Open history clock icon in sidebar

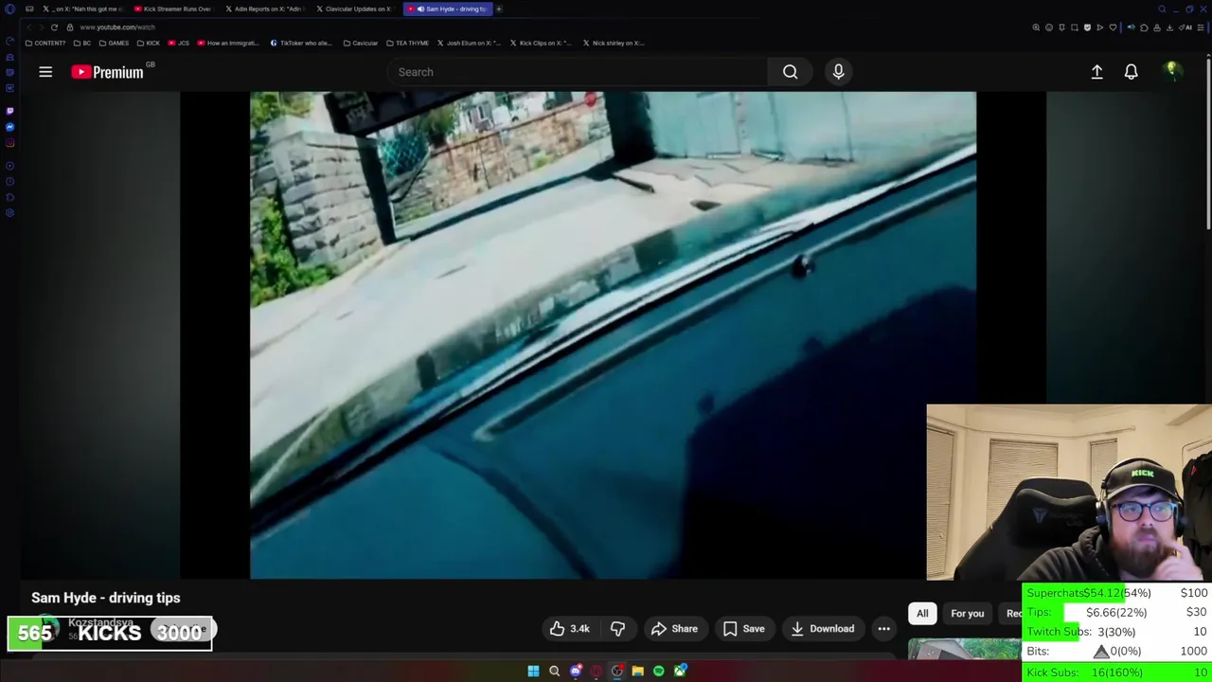(9, 180)
